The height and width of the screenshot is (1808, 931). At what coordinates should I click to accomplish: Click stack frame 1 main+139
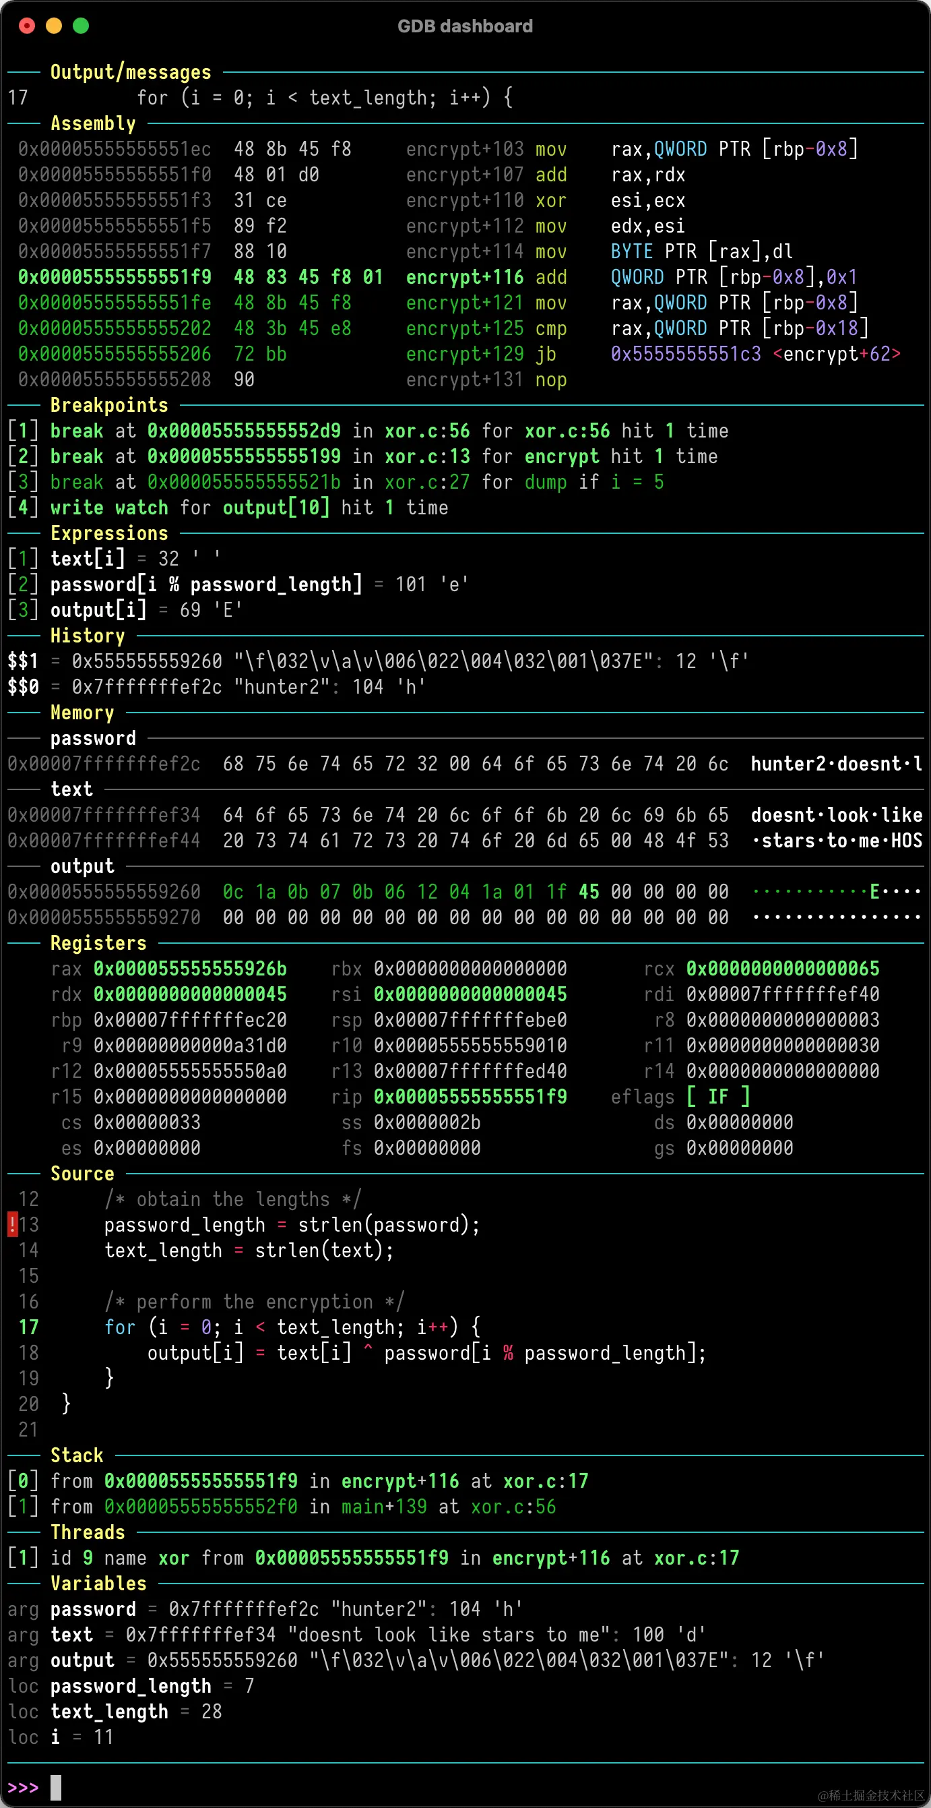(x=282, y=1506)
